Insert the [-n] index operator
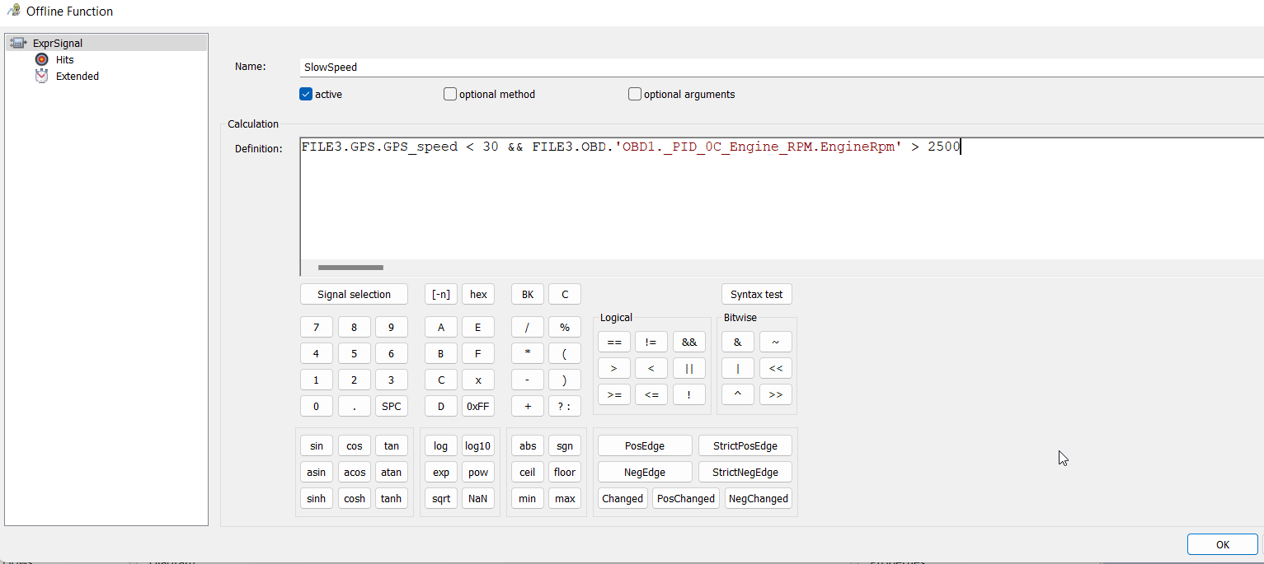Viewport: 1264px width, 564px height. tap(441, 294)
